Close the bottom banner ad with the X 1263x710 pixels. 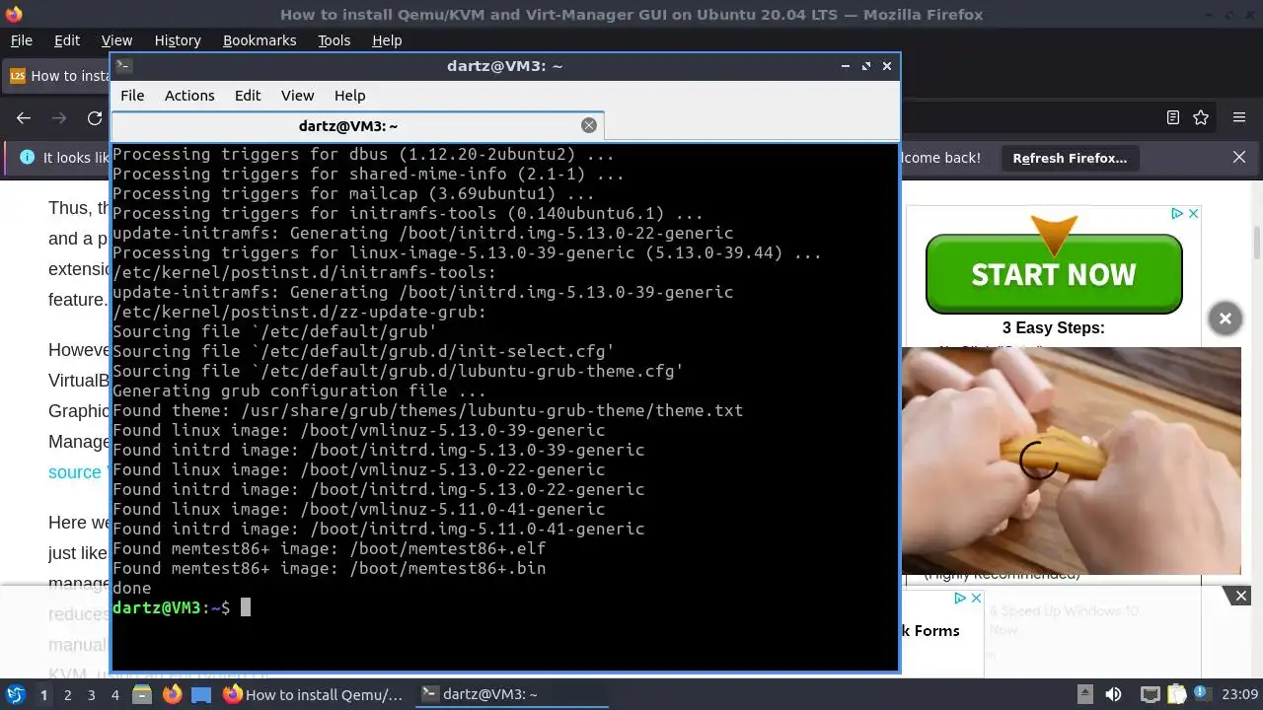(1241, 596)
